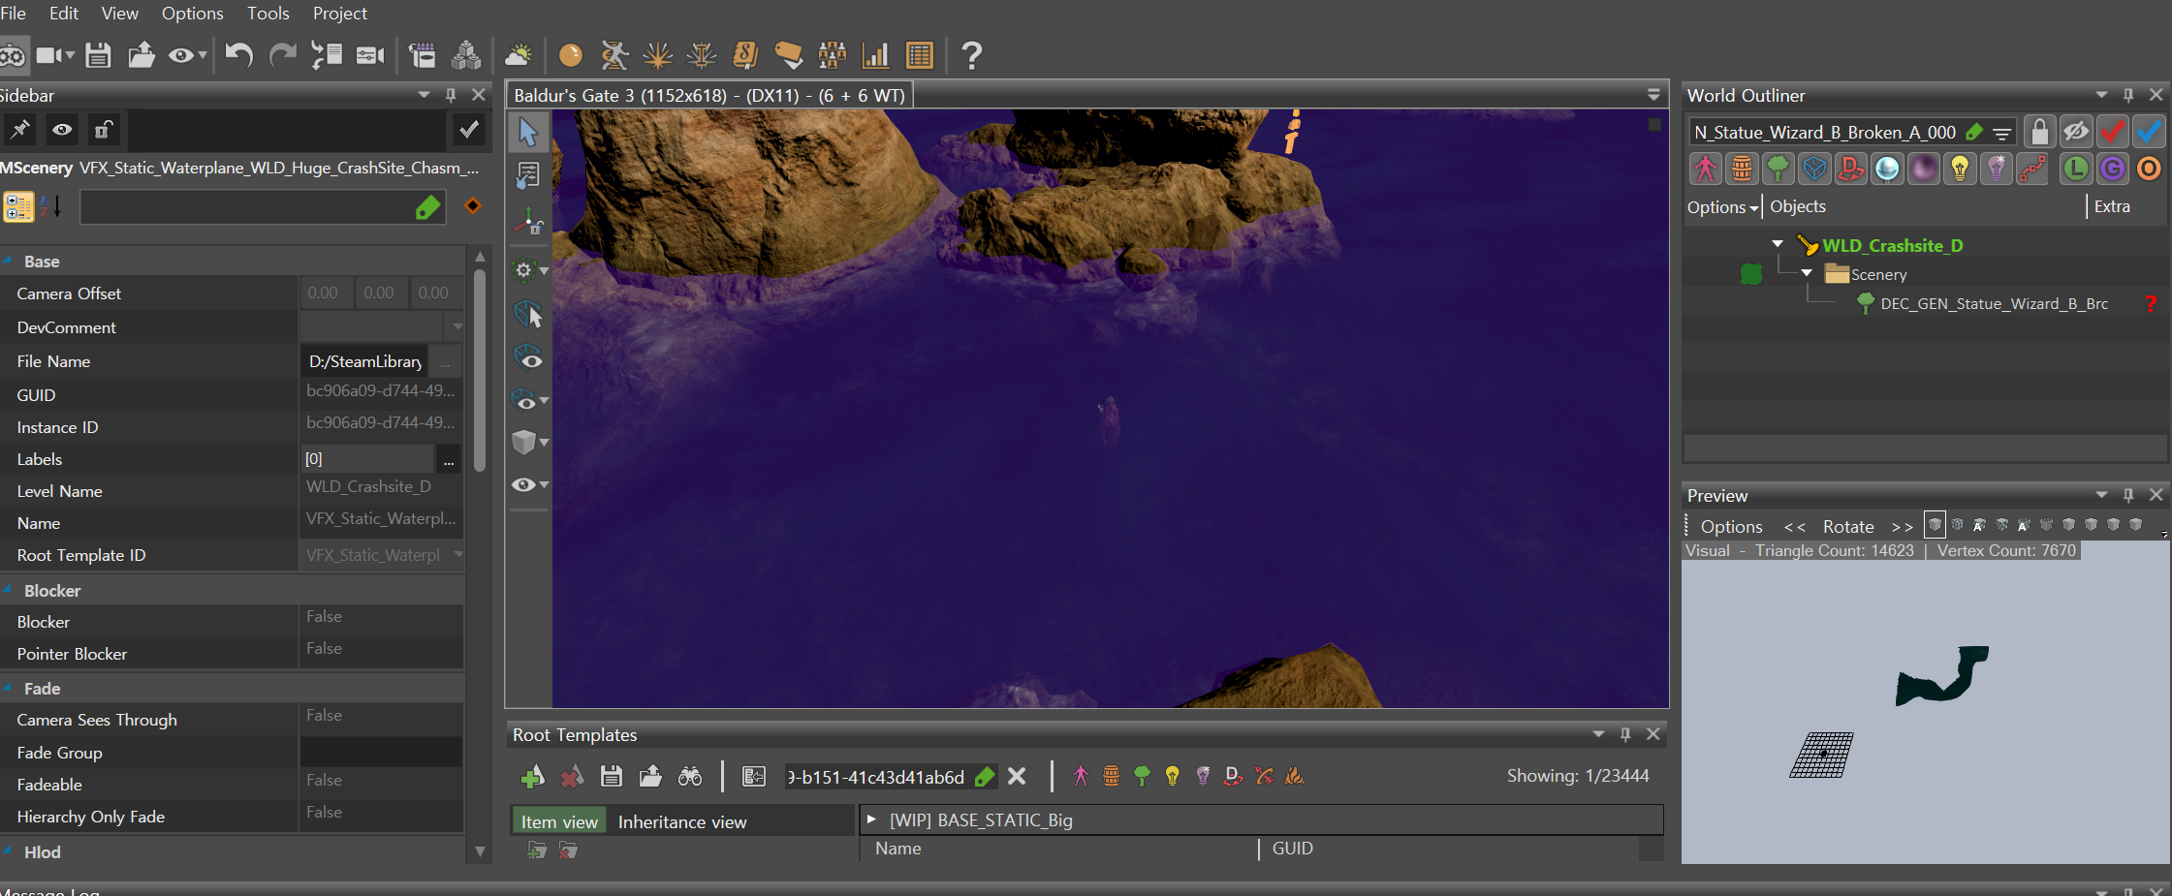Open the File menu
The width and height of the screenshot is (2172, 896).
click(14, 13)
